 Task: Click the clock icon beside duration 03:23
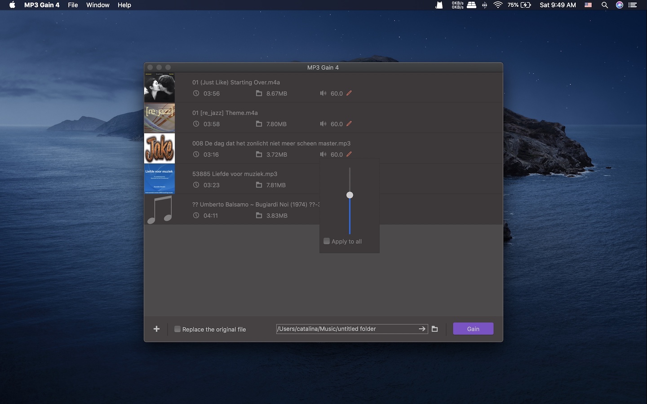tap(196, 185)
